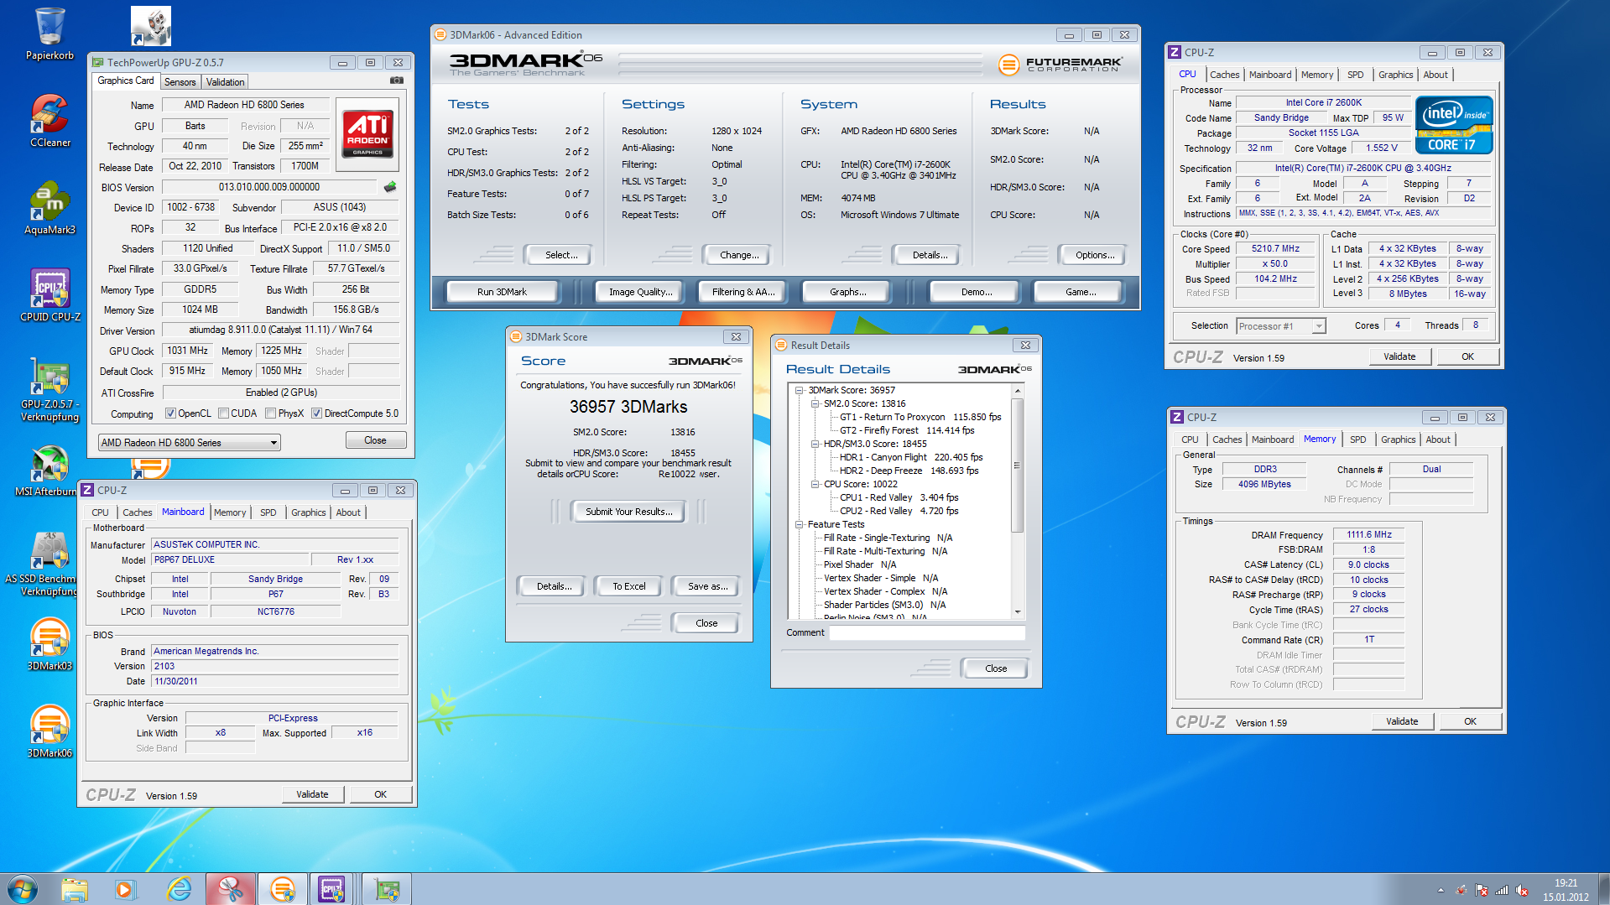Open the AMD Radeon HD 6800 Series dropdown
Image resolution: width=1610 pixels, height=905 pixels.
pos(189,443)
